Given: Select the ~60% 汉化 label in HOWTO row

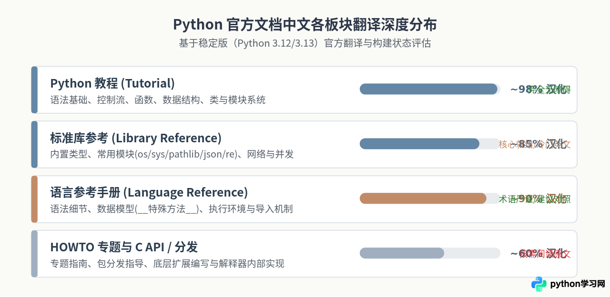Looking at the screenshot, I should [x=539, y=253].
